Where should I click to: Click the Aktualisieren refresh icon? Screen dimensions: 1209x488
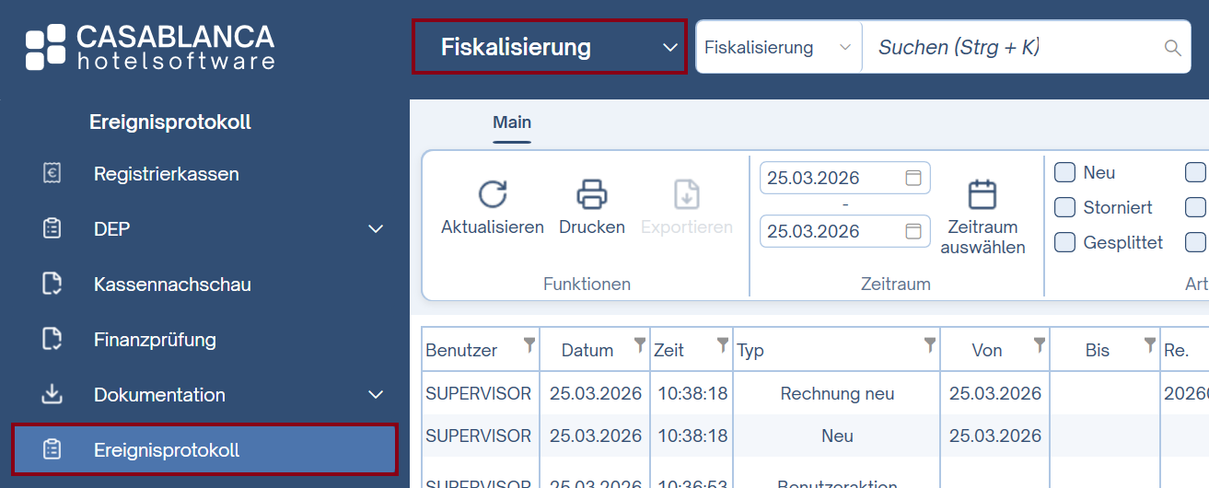click(493, 194)
